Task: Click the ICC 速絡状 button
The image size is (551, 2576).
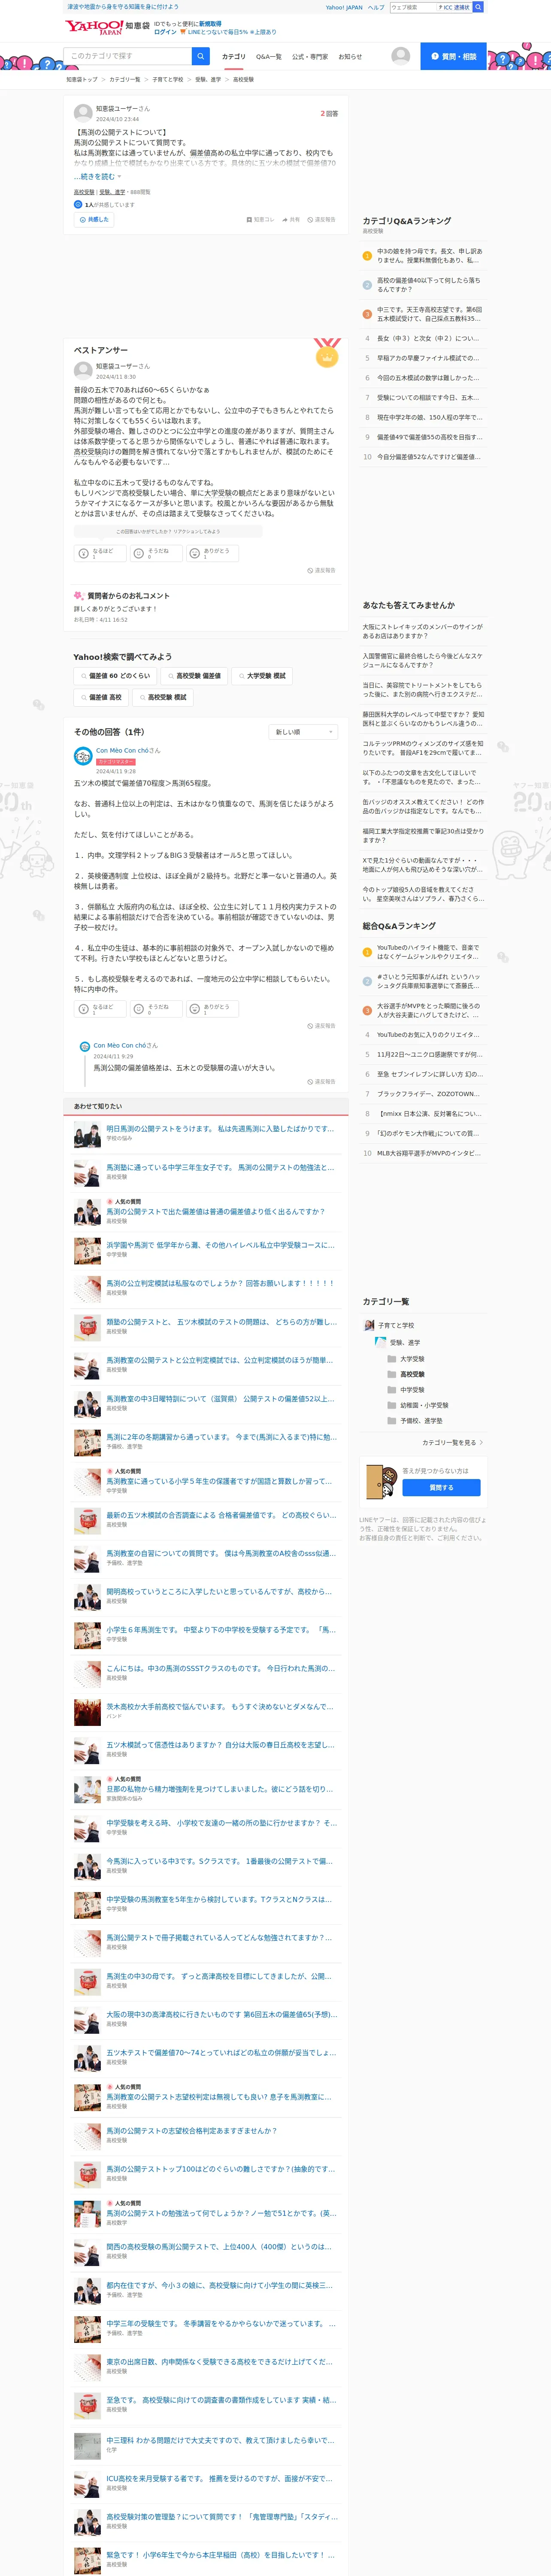Action: (x=453, y=7)
